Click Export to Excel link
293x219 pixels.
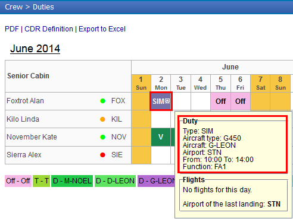102,29
